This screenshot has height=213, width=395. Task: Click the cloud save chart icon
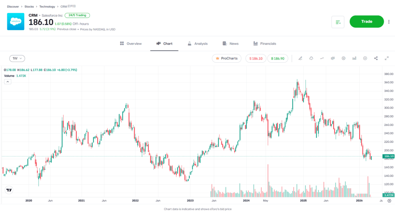click(x=311, y=59)
